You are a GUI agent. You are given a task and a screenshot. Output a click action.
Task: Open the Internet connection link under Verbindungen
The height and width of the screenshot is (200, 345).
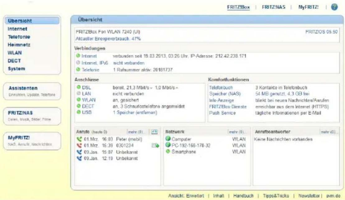pos(89,56)
